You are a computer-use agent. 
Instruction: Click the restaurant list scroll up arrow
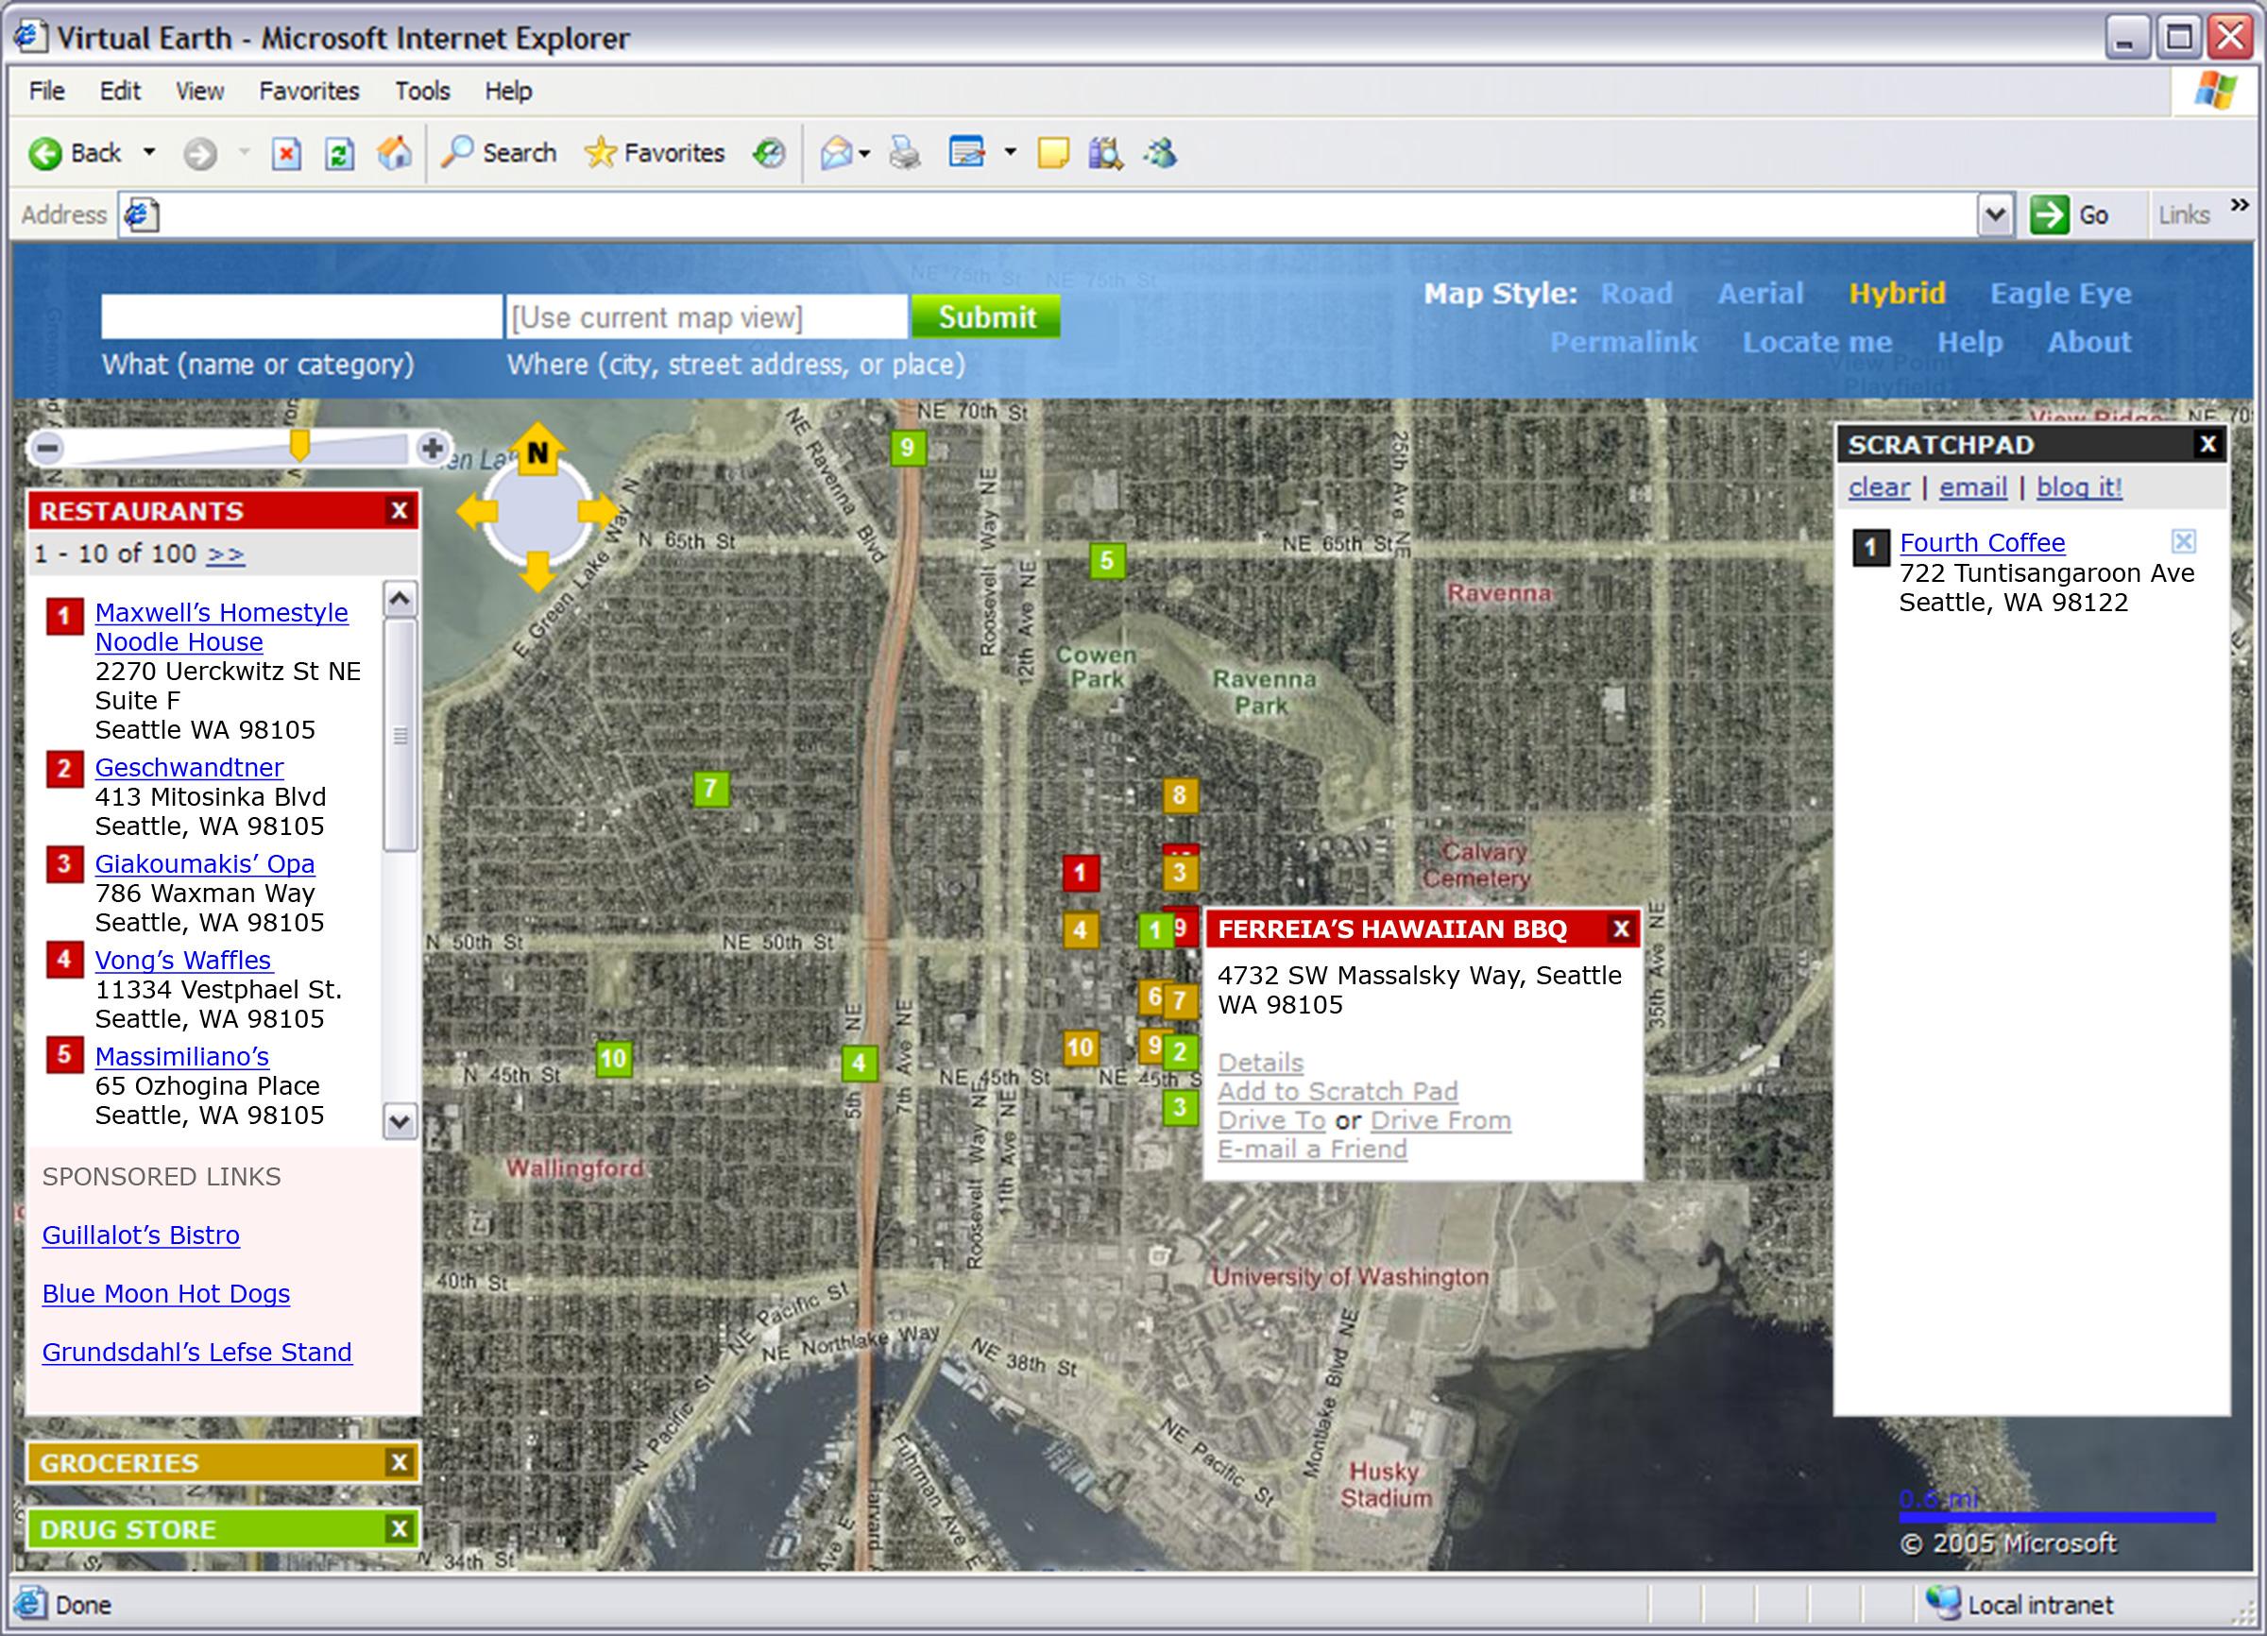click(x=400, y=599)
